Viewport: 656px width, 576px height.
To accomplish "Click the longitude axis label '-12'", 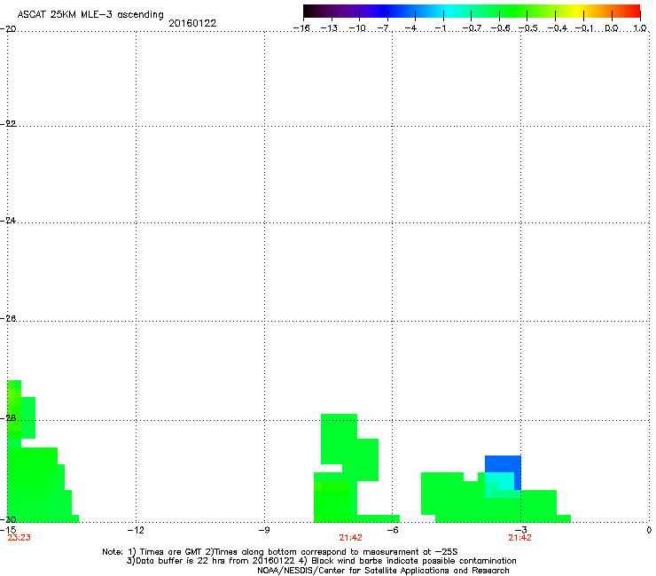I will pos(136,530).
